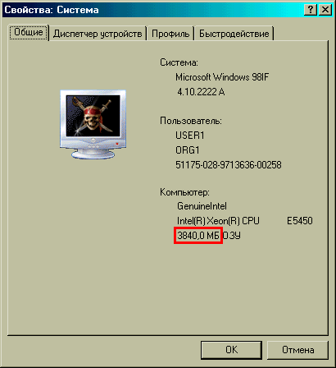Click the ОЗУ label
Viewport: 336px width, 368px height.
tap(232, 236)
